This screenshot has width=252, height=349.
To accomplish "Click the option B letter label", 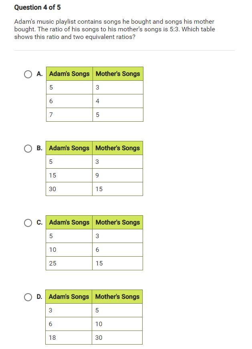I will click(x=40, y=148).
